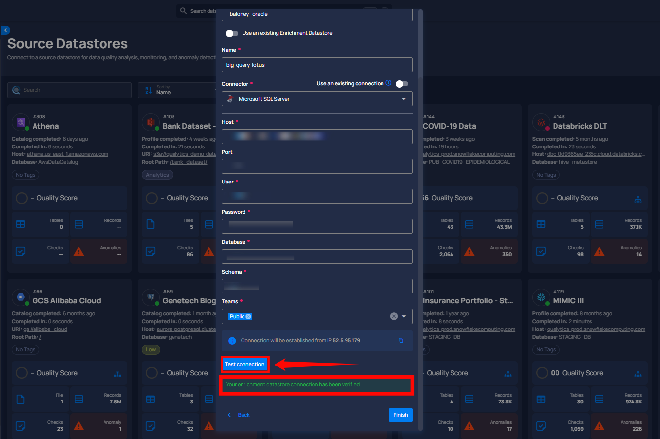660x439 pixels.
Task: Click the hierarchy icon in the GCS Alibaba Cloud quality score
Action: [x=117, y=374]
